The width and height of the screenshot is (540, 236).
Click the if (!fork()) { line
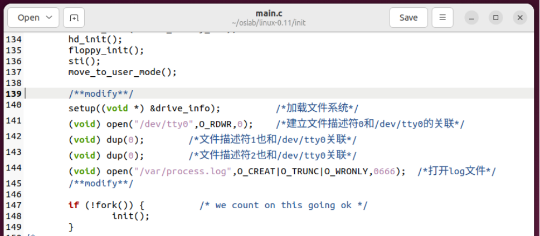tap(106, 205)
